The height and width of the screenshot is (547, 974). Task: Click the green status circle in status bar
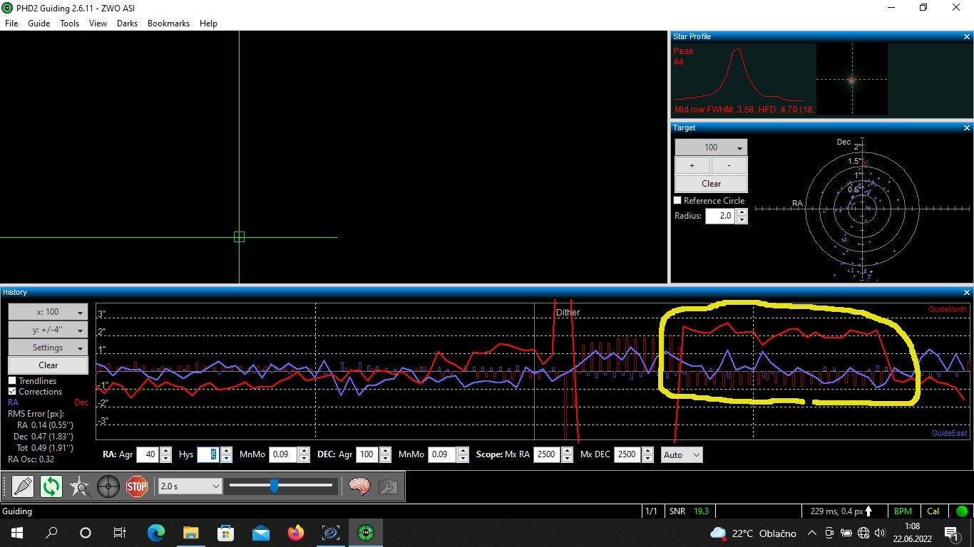tap(961, 511)
